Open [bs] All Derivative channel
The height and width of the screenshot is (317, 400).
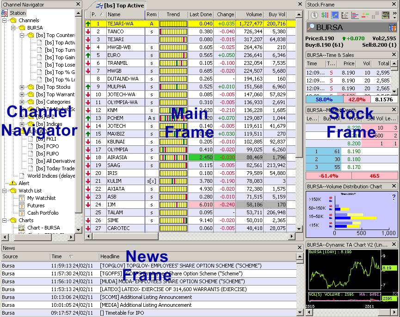point(55,161)
